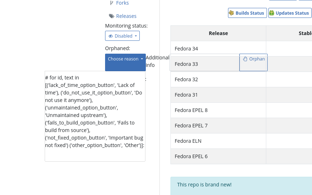Image resolution: width=312 pixels, height=195 pixels.
Task: Select the Fedora EPEL 8 row
Action: click(x=241, y=110)
